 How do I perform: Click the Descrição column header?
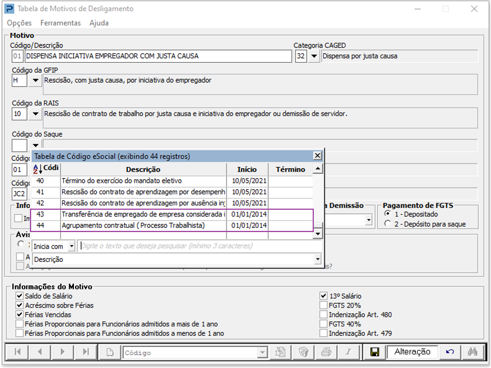143,169
